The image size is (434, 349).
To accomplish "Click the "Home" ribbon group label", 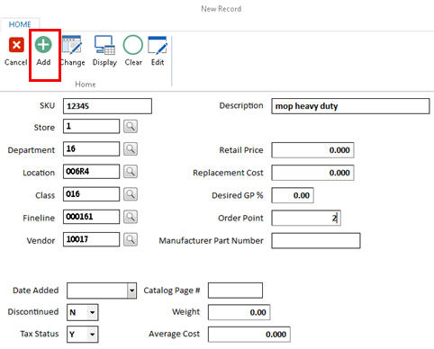I will coord(86,85).
